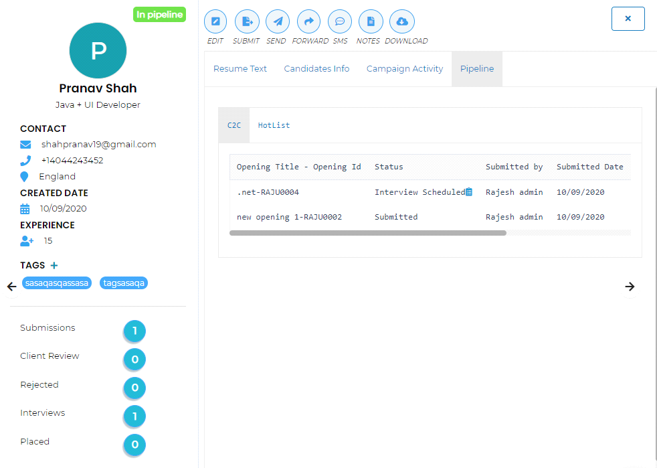Viewport: 657px width, 468px height.
Task: Select the C2C sub-tab
Action: (234, 125)
